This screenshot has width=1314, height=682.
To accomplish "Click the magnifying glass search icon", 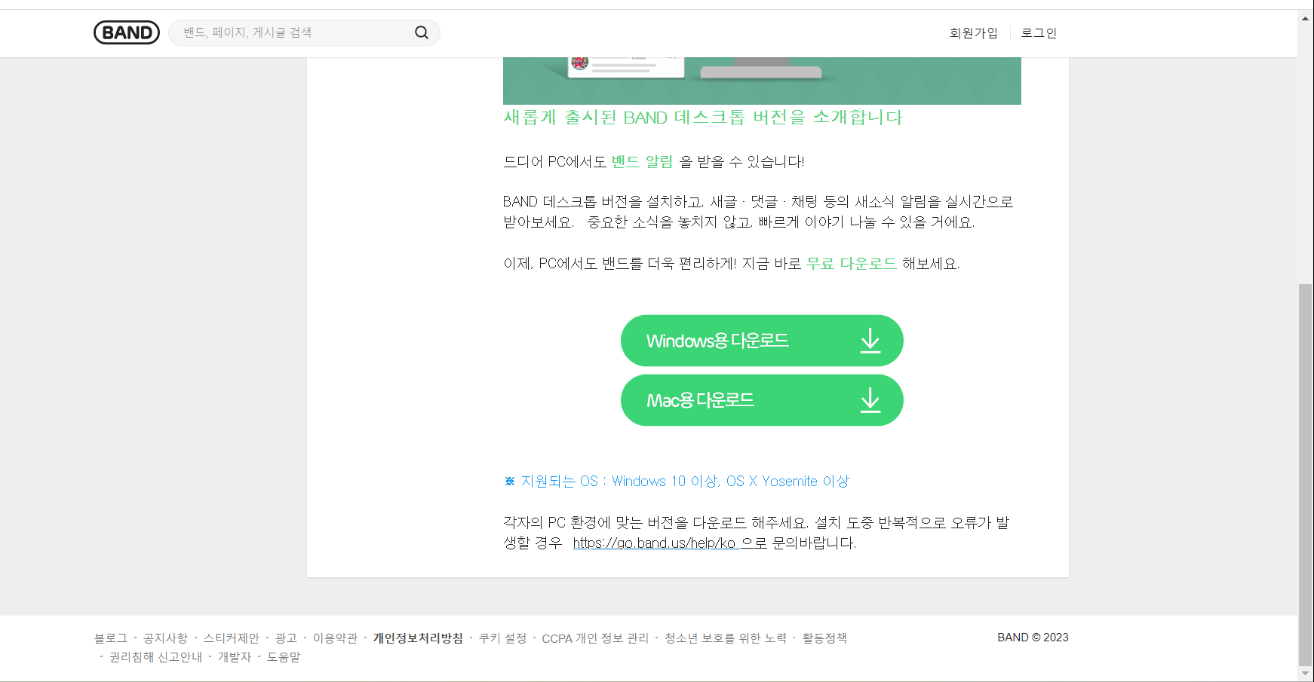I will pos(421,32).
